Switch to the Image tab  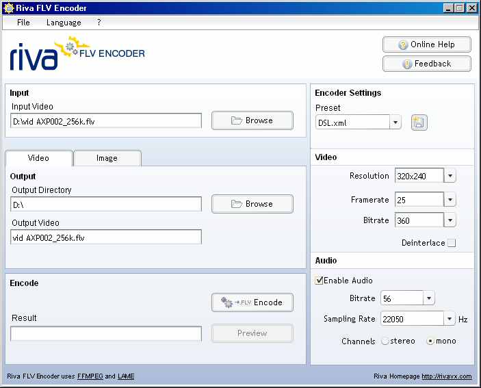[x=107, y=158]
